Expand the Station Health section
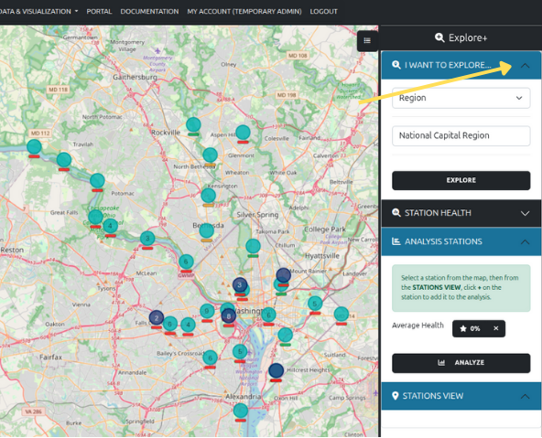542x438 pixels. (525, 213)
